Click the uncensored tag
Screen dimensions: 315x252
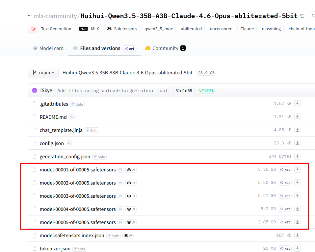coord(221,29)
